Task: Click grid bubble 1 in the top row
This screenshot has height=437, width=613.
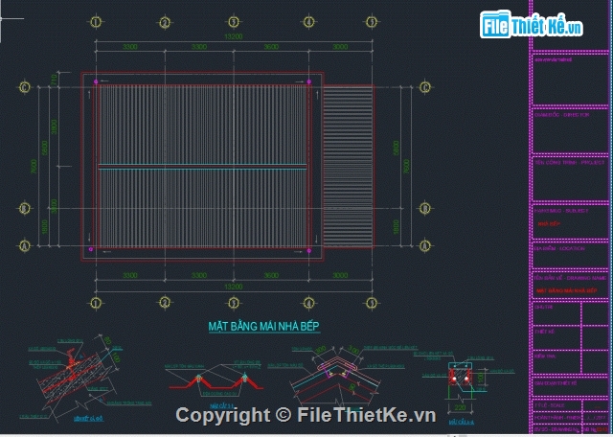Action: coord(96,22)
